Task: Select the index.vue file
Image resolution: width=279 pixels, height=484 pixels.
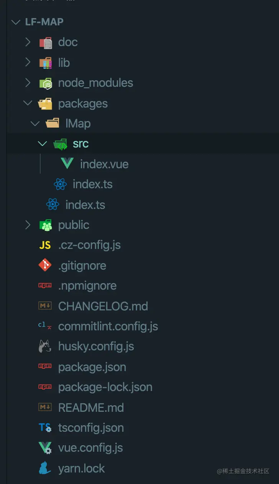Action: click(103, 164)
